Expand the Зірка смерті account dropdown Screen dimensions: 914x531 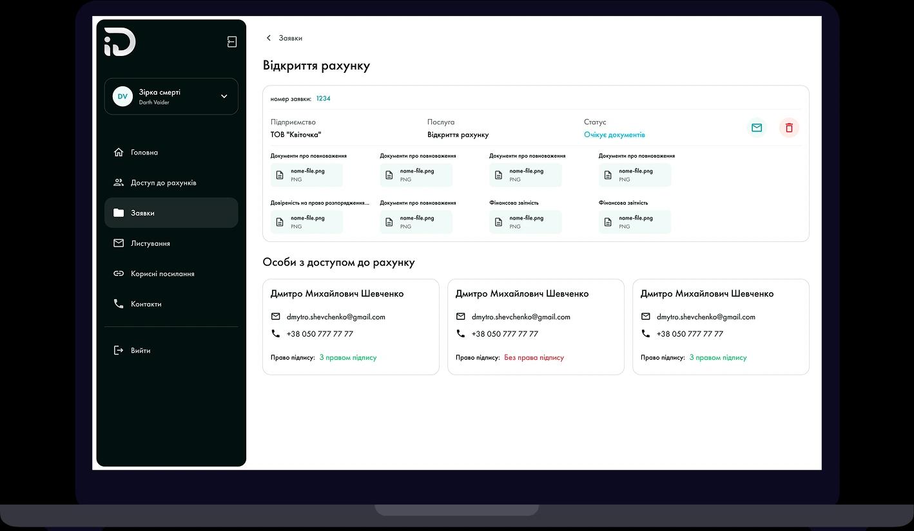224,96
